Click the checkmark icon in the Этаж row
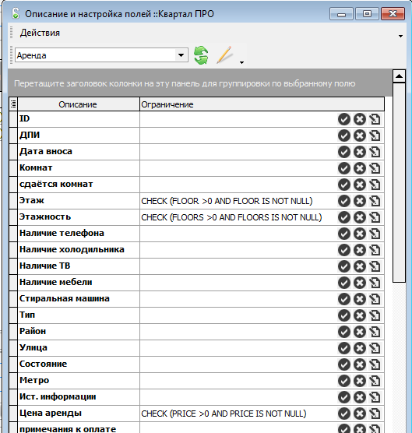 [344, 201]
